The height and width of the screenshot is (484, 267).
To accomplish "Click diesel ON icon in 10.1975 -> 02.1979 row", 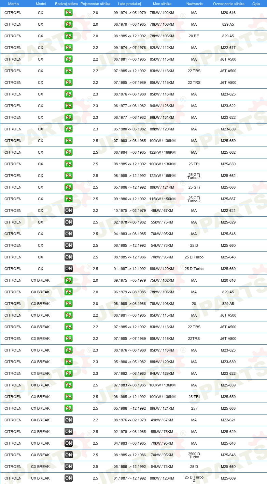I will pos(69,211).
